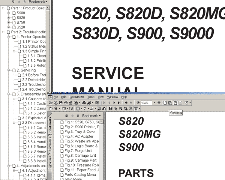Click the Open file icon in toolbar
The image size is (225, 180).
click(51, 103)
